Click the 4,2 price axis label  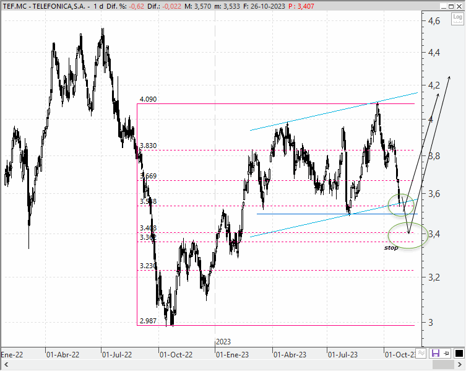click(x=434, y=85)
